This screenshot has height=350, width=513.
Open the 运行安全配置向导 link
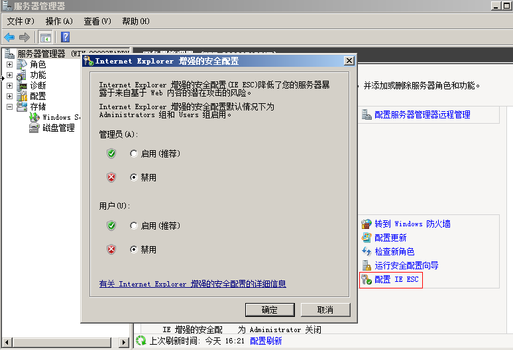[407, 265]
